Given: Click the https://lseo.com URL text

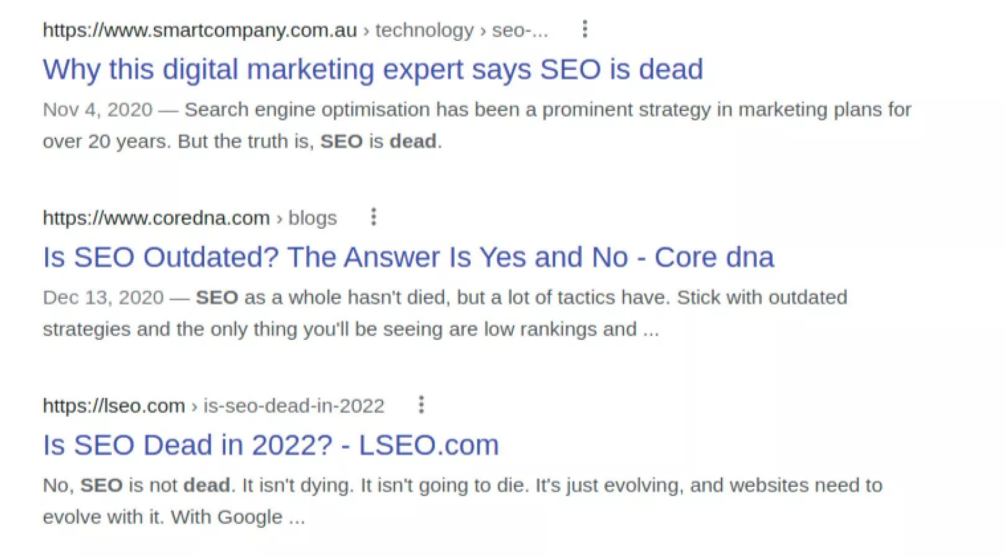Looking at the screenshot, I should [114, 406].
